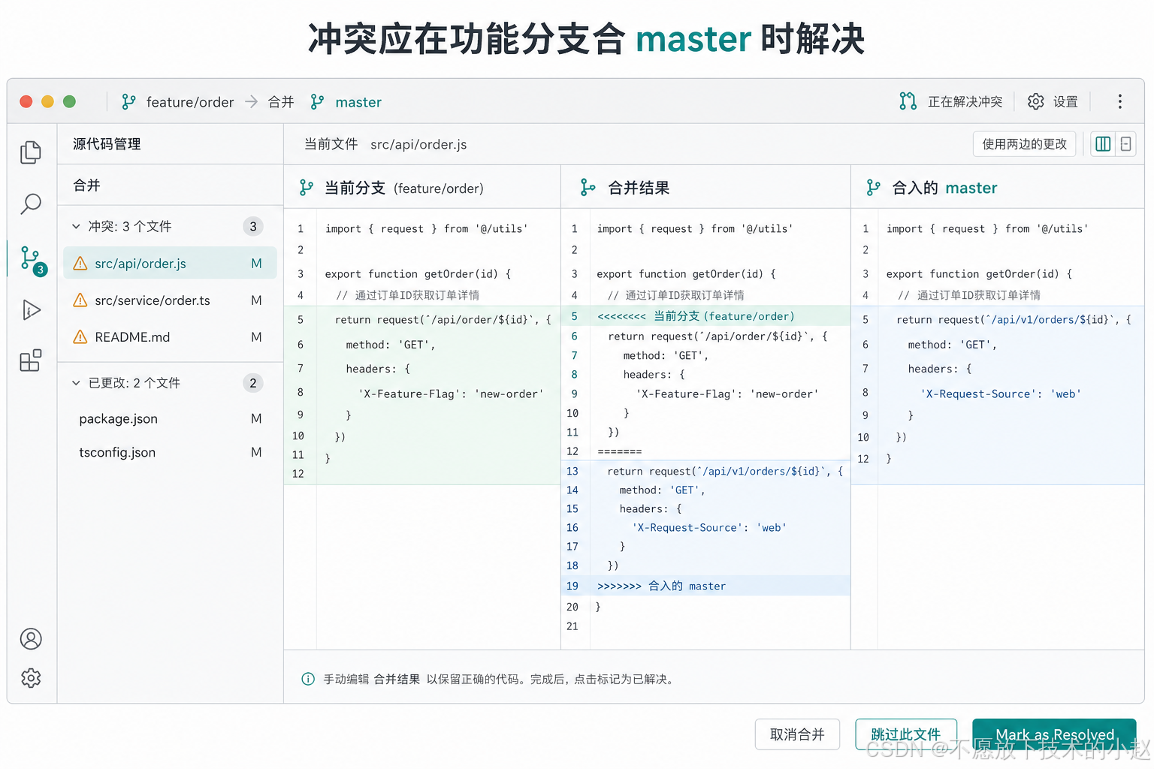
Task: Open changed file package.json
Action: [170, 419]
